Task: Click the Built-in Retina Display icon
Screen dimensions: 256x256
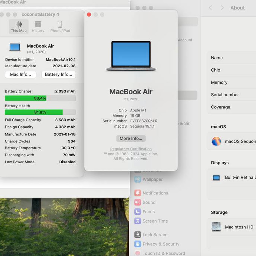Action: [216, 178]
